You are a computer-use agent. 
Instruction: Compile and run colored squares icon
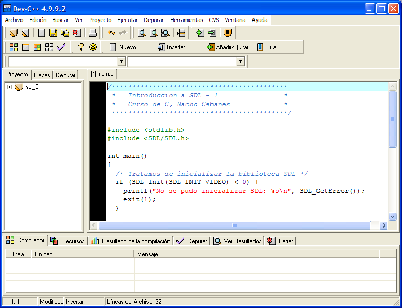(37, 47)
